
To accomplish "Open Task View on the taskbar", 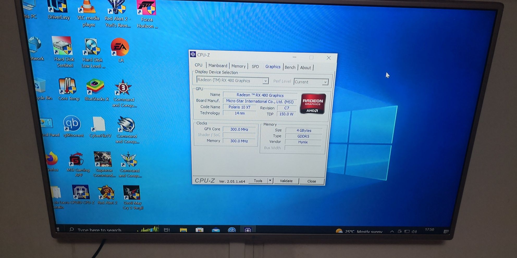I will [x=167, y=230].
